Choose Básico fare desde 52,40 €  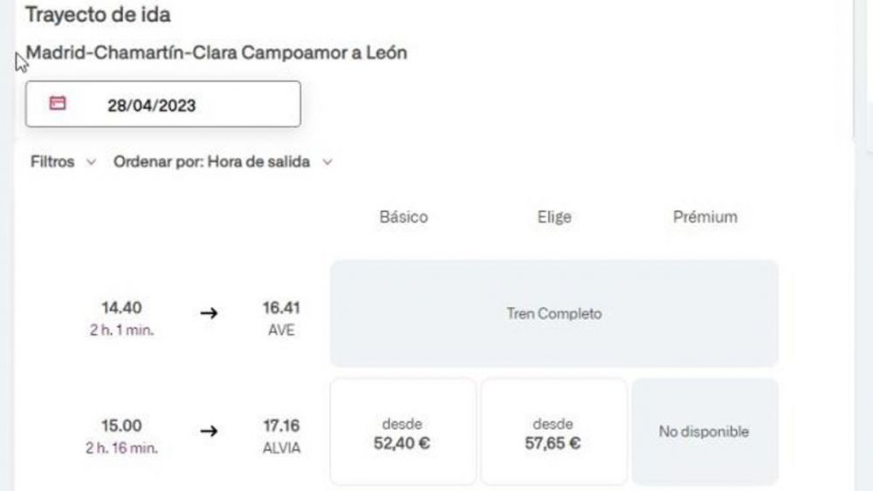(402, 432)
